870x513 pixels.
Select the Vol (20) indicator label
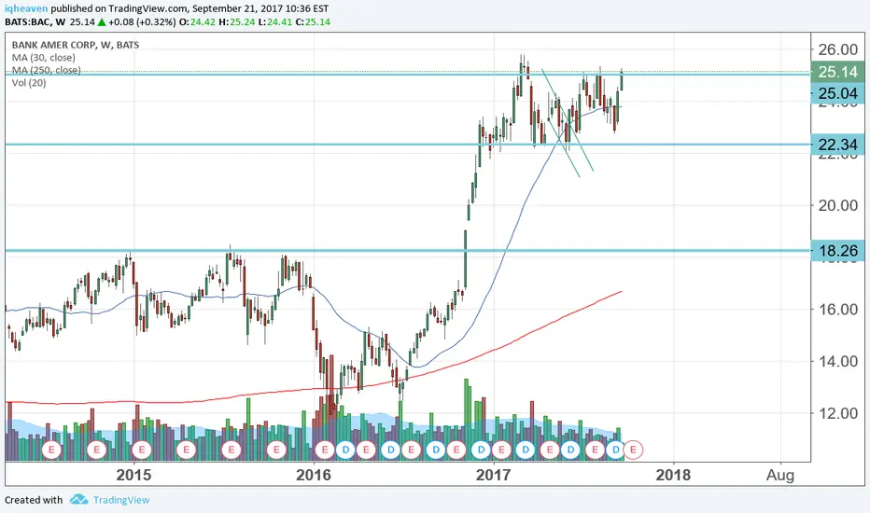(29, 83)
